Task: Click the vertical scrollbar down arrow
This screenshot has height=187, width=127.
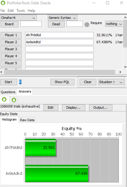Action: click(x=125, y=67)
